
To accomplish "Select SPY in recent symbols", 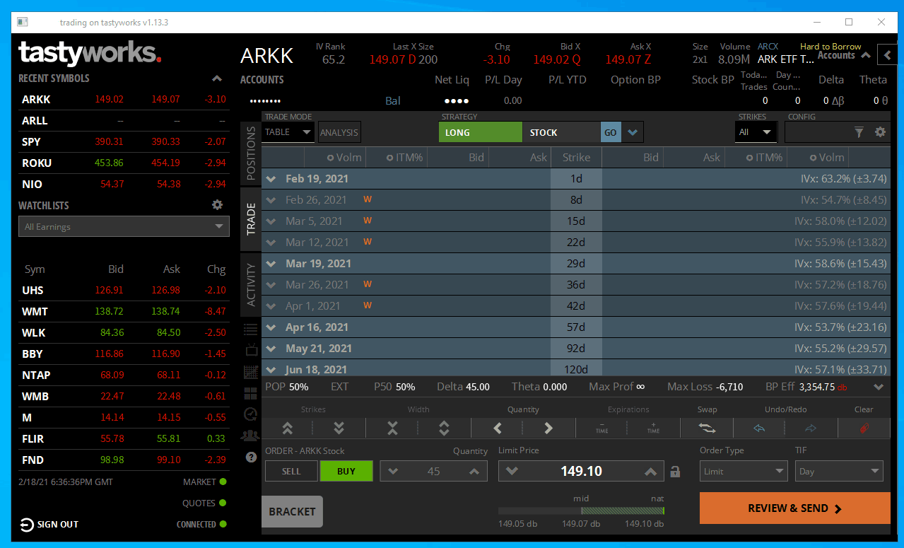I will click(x=124, y=142).
